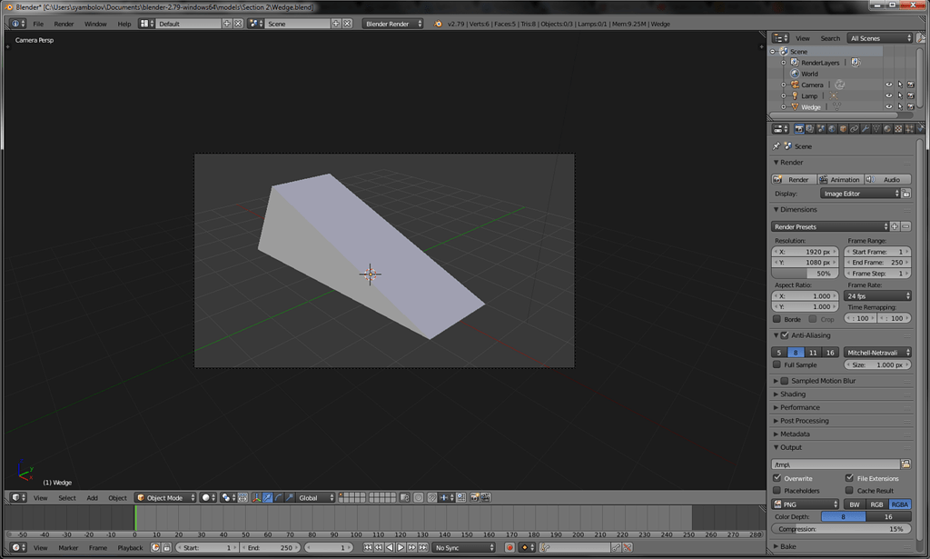Open the Object properties cube icon
The width and height of the screenshot is (930, 559).
coord(841,128)
